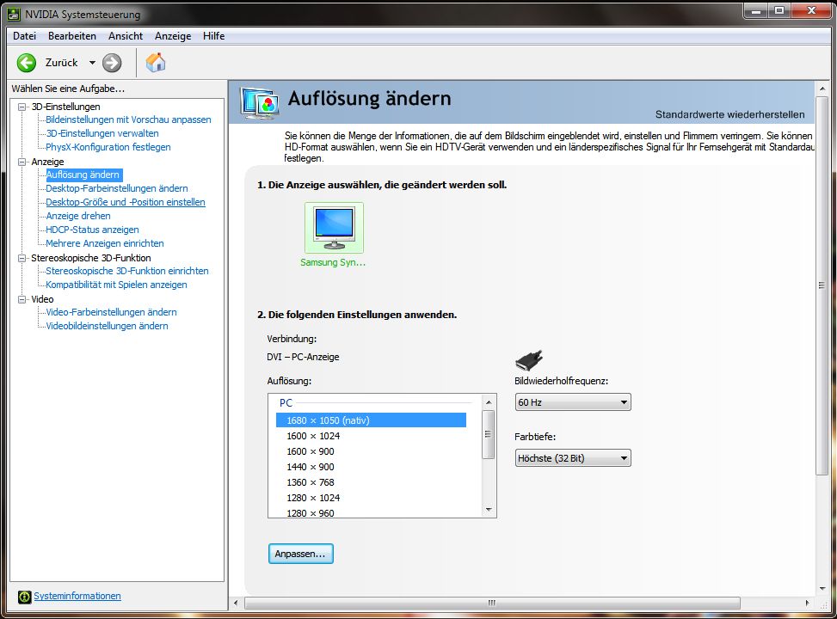
Task: Select resolution 1600 × 1024
Action: tap(371, 436)
